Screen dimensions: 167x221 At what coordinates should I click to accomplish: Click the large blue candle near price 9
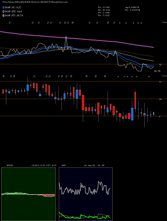[x=132, y=114]
